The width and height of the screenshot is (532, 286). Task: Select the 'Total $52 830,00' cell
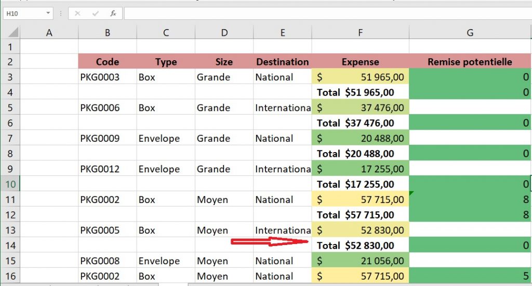pos(360,246)
